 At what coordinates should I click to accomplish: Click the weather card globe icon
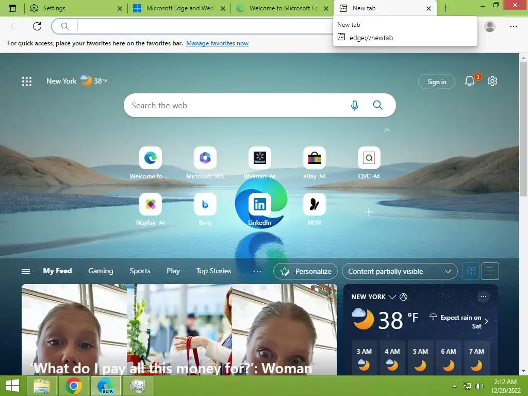(403, 297)
